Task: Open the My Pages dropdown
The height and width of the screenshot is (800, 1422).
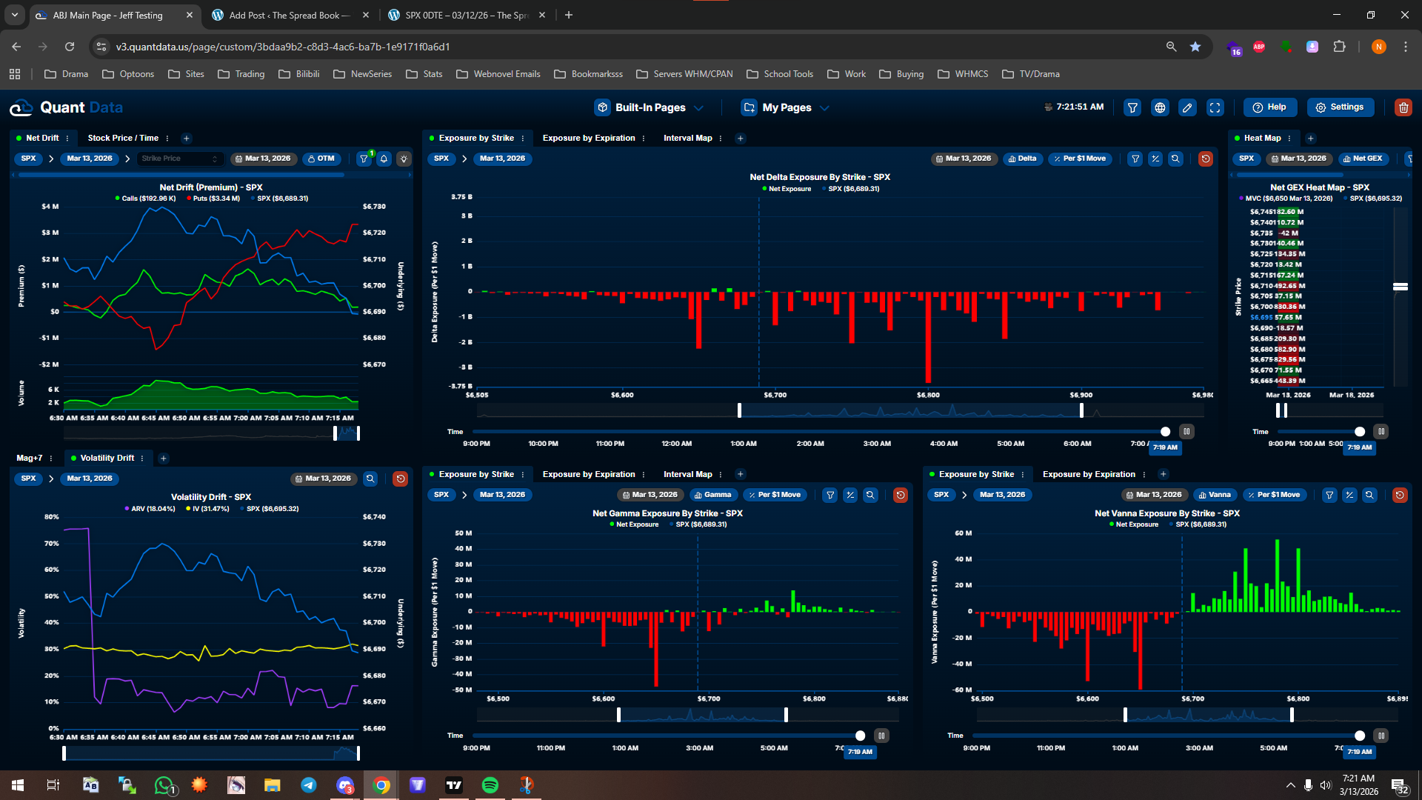Action: pyautogui.click(x=785, y=107)
